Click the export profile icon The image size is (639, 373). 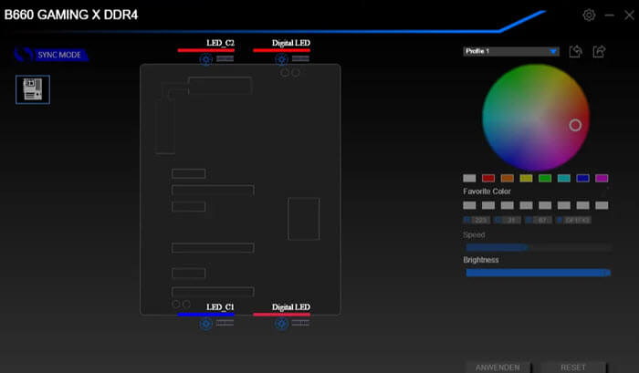tap(599, 51)
